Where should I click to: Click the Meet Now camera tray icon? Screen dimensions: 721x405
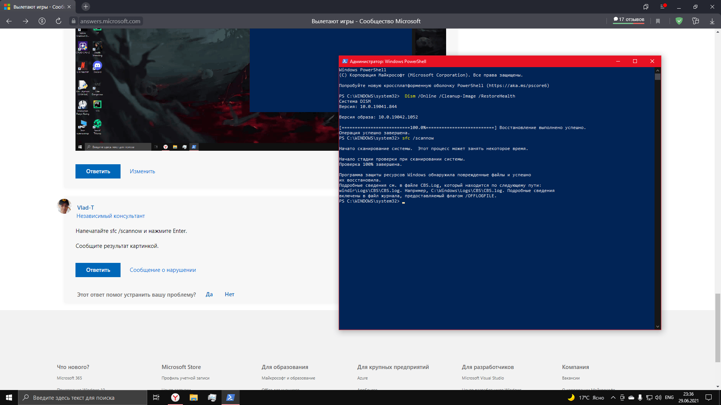(622, 397)
